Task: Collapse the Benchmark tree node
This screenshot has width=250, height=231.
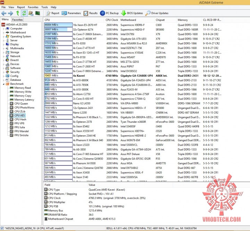Action: click(x=3, y=84)
